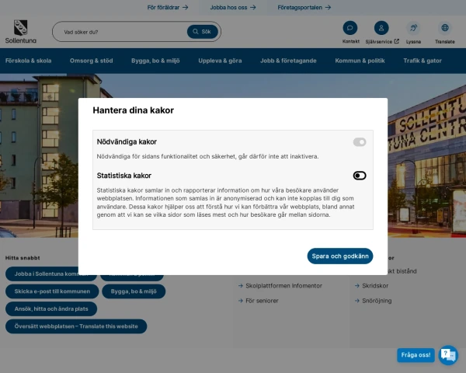Image resolution: width=466 pixels, height=373 pixels.
Task: Click the Fråga oss! chat label
Action: [416, 355]
